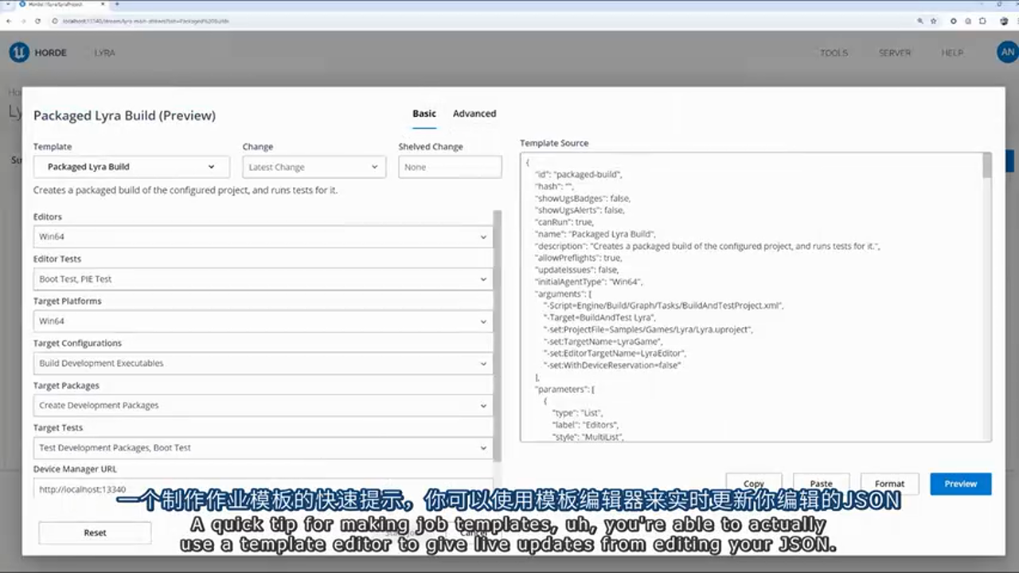Click the Template Source scrollbar
The image size is (1019, 573).
coord(987,166)
